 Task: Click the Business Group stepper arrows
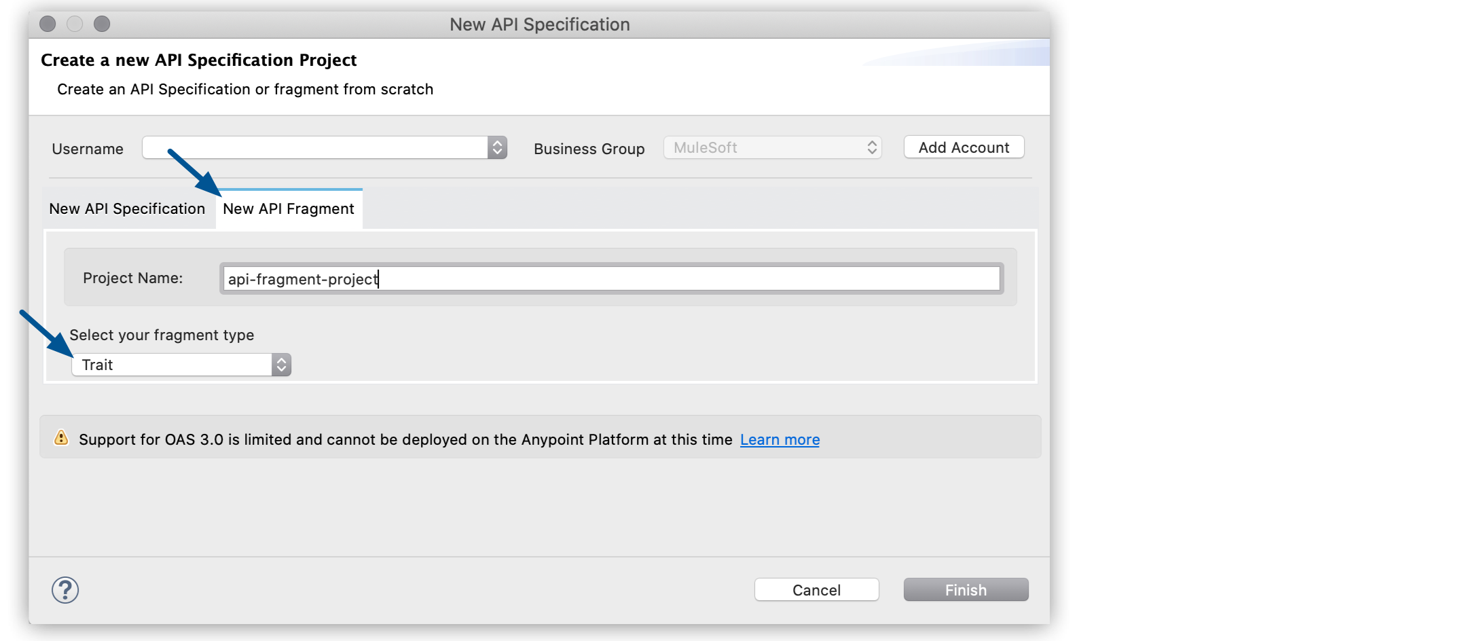pos(872,147)
